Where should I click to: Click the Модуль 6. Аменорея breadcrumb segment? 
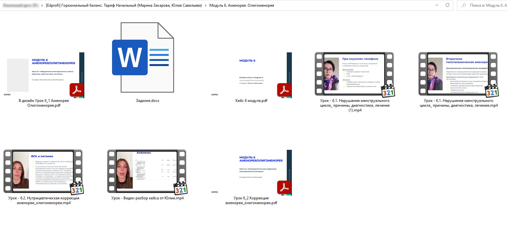[241, 5]
